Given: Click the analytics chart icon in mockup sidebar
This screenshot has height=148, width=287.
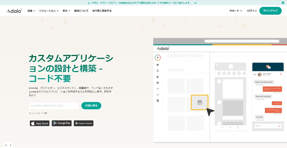Looking at the screenshot, I should pos(158,95).
